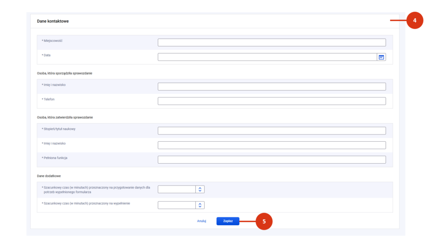Click the form filling time minutes field
Image resolution: width=432 pixels, height=242 pixels.
click(x=177, y=205)
